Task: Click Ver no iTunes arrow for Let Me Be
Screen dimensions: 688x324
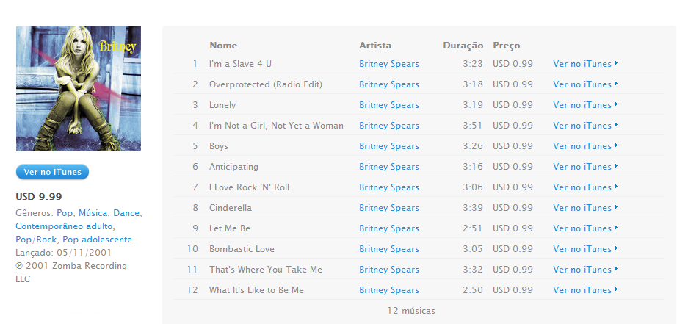Action: 585,228
